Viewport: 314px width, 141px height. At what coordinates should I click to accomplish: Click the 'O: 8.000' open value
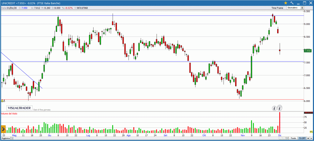(x=56, y=8)
